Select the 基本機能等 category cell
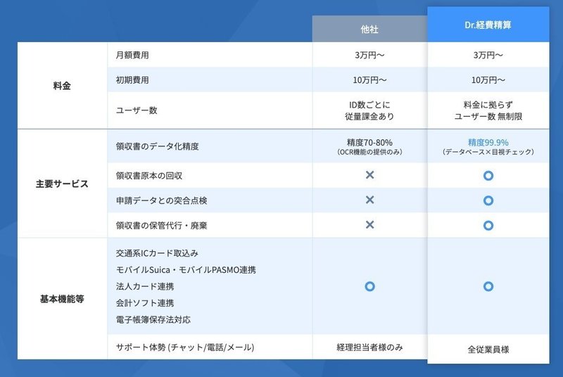Image resolution: width=563 pixels, height=377 pixels. pyautogui.click(x=62, y=298)
